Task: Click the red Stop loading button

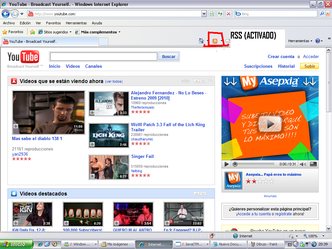Action: (229, 14)
